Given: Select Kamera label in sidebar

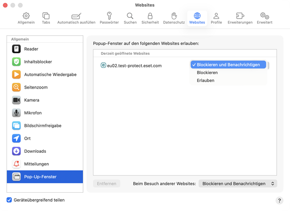Looking at the screenshot, I should [31, 100].
